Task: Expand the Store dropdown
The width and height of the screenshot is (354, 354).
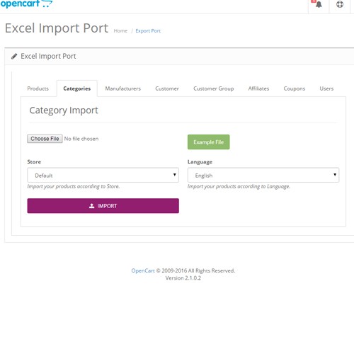Action: (103, 175)
